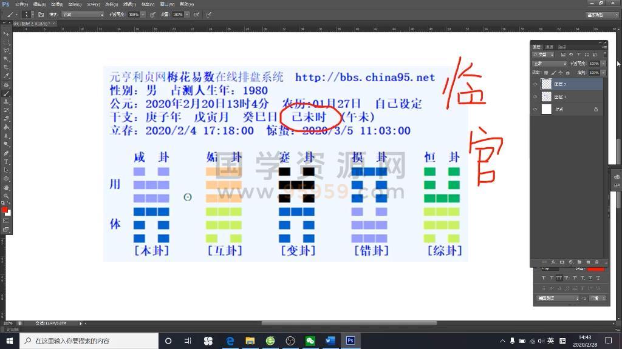Toggle lock layer position

point(561,73)
